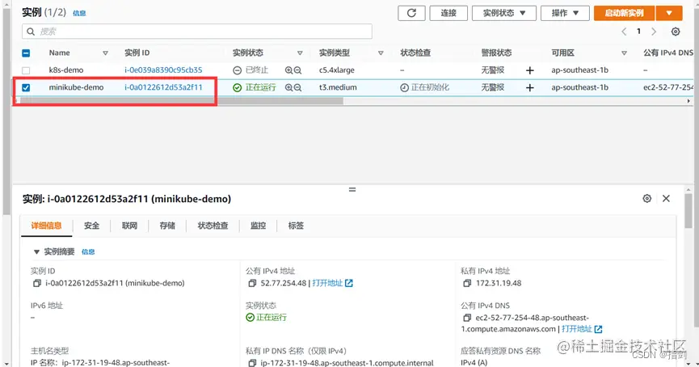The width and height of the screenshot is (699, 367).
Task: Open detail panel settings gear
Action: 646,198
